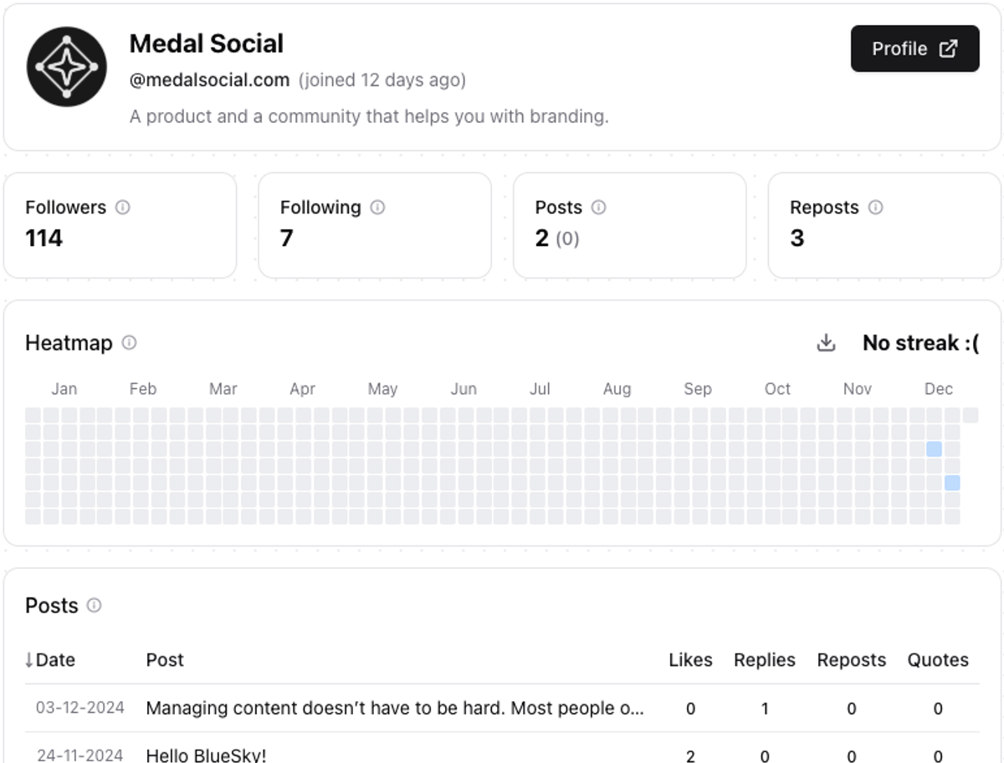The height and width of the screenshot is (763, 1004).
Task: Click the 'joined 12 days ago' text
Action: point(382,80)
